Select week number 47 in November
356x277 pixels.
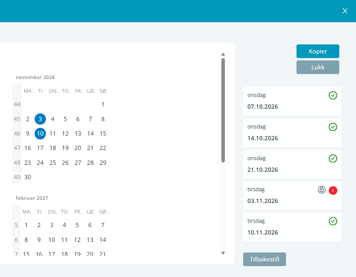pos(17,148)
